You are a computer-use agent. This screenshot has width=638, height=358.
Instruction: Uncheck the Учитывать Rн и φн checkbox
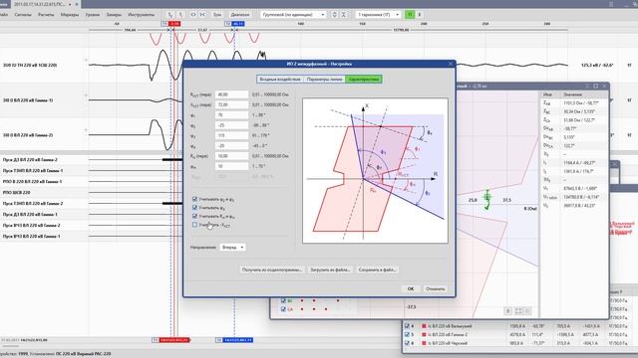coord(194,216)
